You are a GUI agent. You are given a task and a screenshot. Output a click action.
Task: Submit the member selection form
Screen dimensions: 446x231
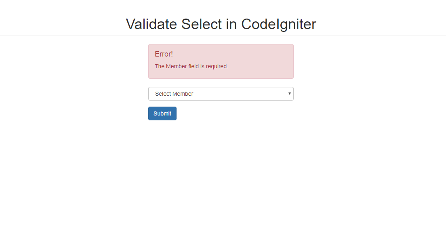(162, 113)
